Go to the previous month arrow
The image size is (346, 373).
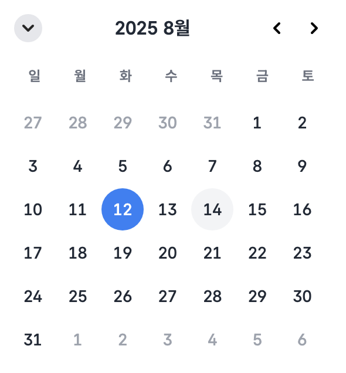[277, 28]
